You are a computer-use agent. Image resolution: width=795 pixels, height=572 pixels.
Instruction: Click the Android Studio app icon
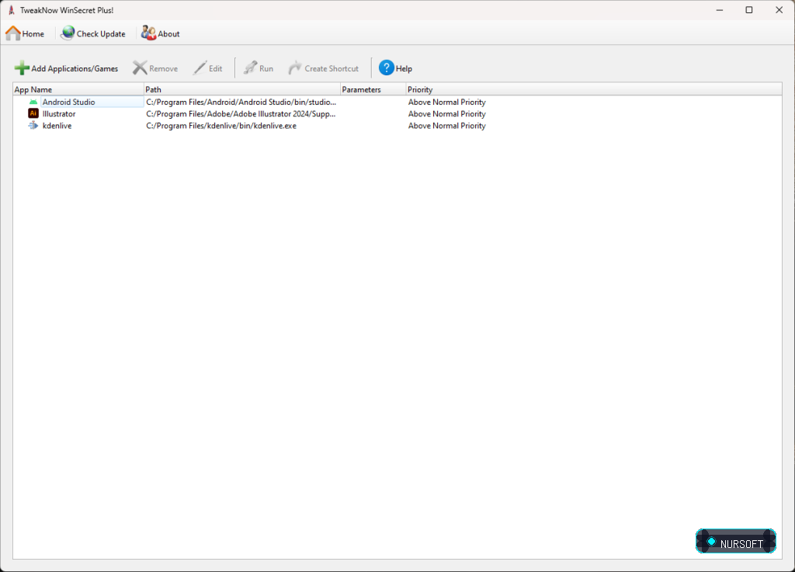tap(33, 102)
